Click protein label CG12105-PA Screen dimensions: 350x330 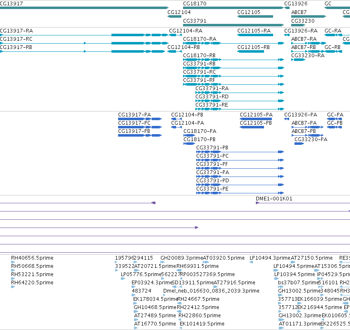point(256,114)
